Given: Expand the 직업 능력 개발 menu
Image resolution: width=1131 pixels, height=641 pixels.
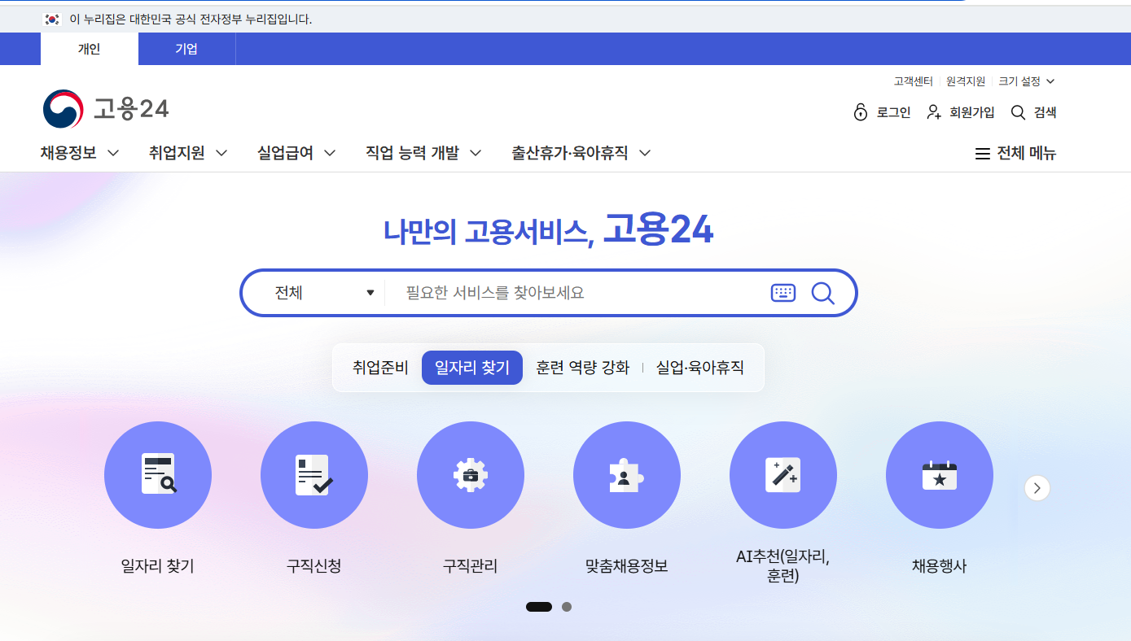Looking at the screenshot, I should click(423, 153).
